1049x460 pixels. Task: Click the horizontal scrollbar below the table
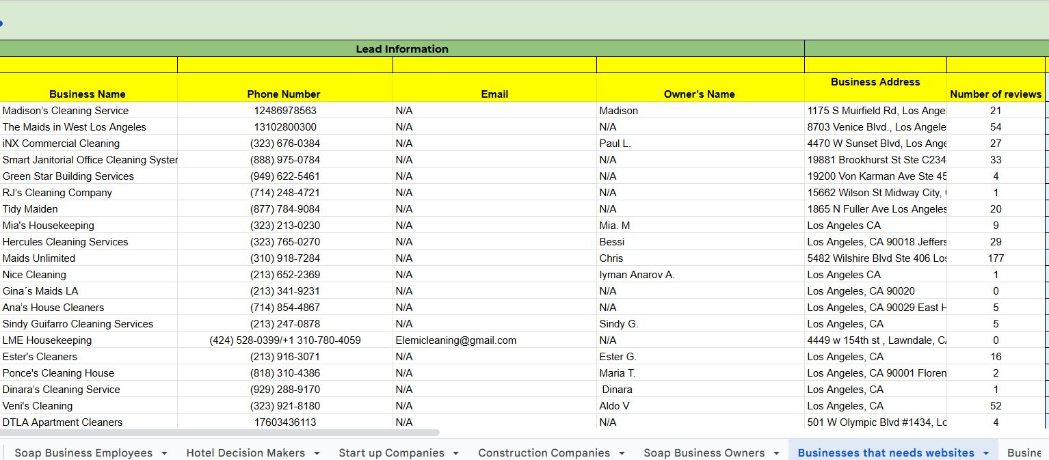[219, 433]
